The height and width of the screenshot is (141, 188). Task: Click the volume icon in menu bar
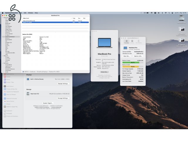(159, 13)
